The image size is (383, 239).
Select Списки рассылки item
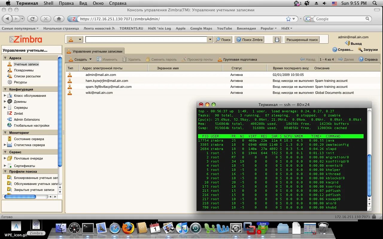click(27, 76)
